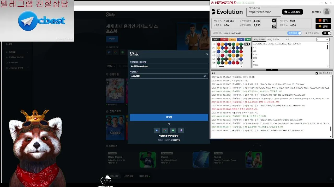Click the Horse Racing promotion card
Screen dimensions: 334x187
point(132,159)
